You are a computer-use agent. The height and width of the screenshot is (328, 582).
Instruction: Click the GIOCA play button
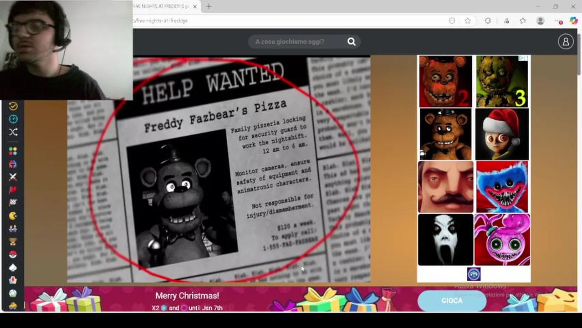pos(452,301)
